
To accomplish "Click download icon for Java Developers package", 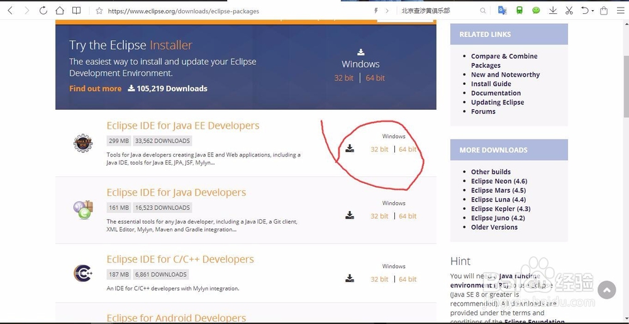I will (350, 215).
